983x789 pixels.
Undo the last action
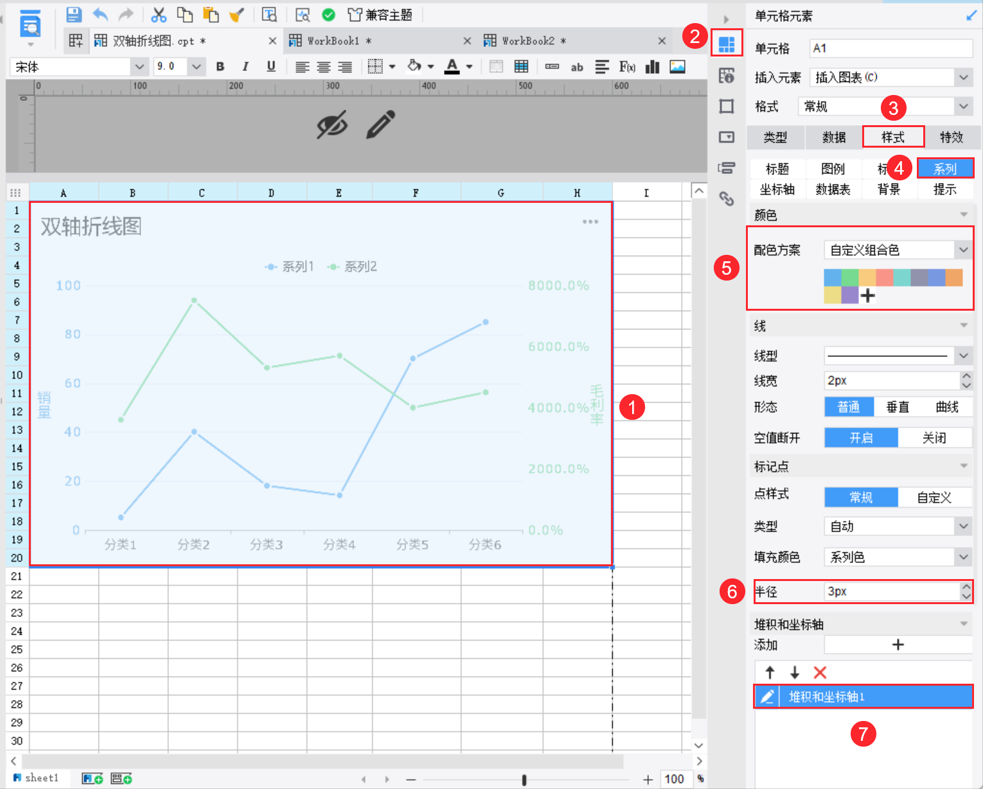pyautogui.click(x=100, y=14)
